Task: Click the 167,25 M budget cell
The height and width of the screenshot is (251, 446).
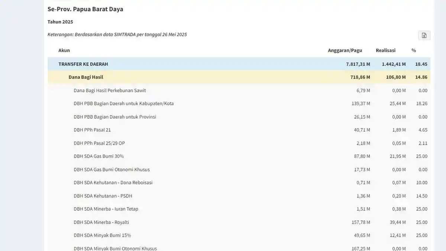Action: 361,248
